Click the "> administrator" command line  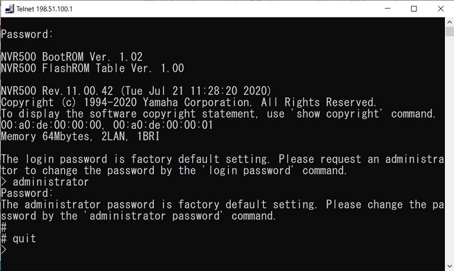pos(45,182)
